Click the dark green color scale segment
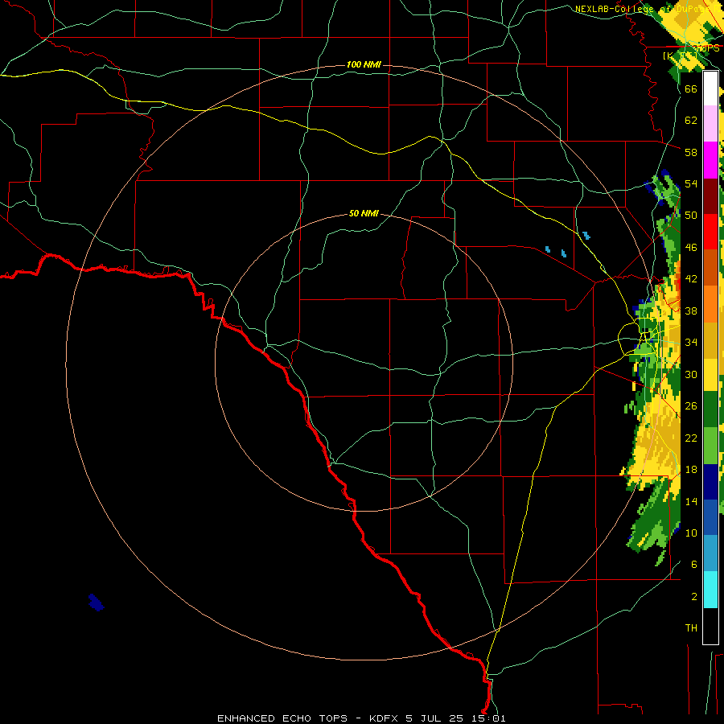 pos(710,409)
